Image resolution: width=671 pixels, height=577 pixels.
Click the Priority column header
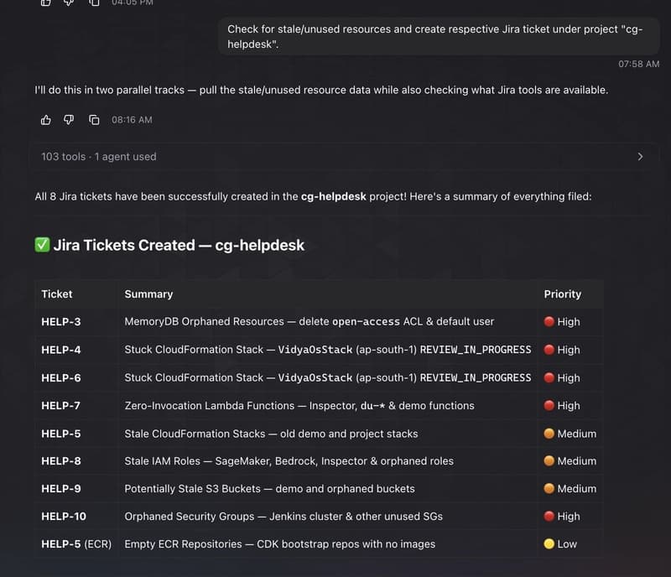[x=562, y=294]
